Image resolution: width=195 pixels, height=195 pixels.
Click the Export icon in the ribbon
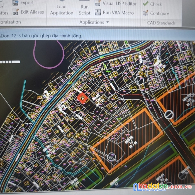[16, 3]
